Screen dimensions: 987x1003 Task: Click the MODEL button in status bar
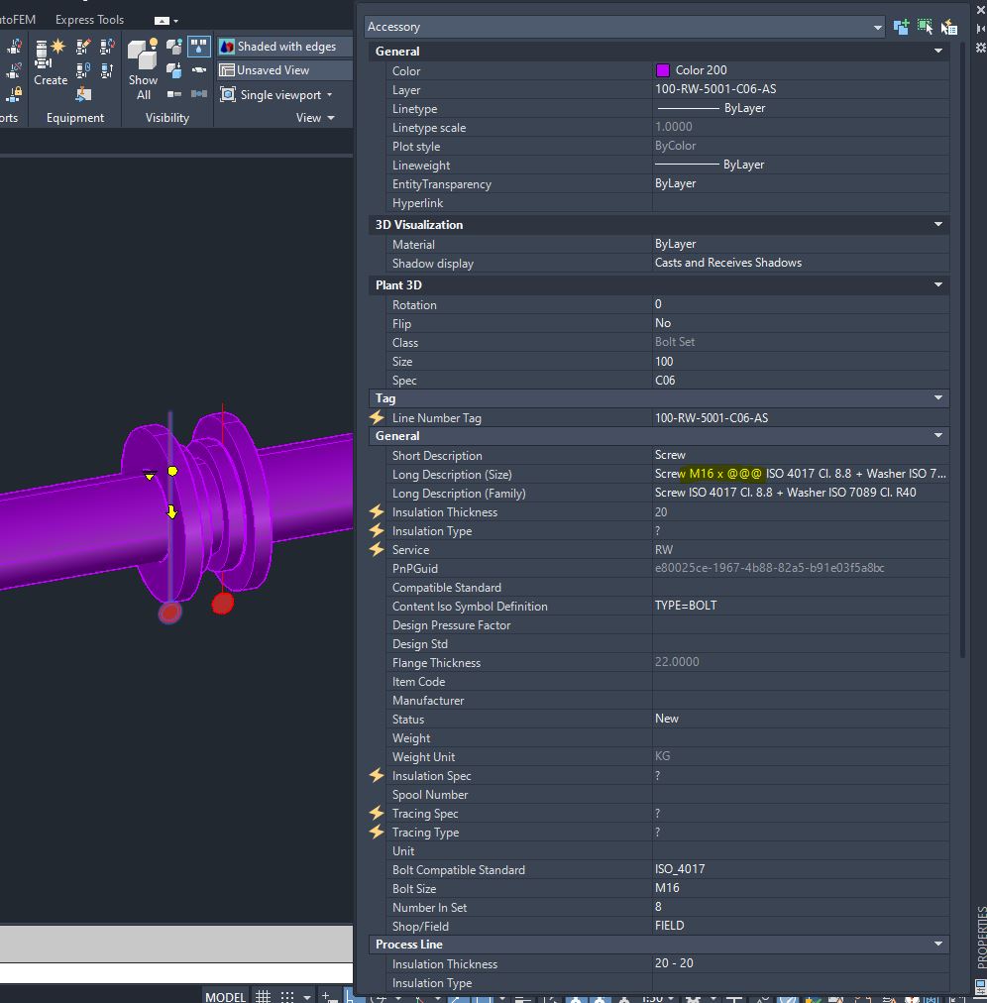225,996
